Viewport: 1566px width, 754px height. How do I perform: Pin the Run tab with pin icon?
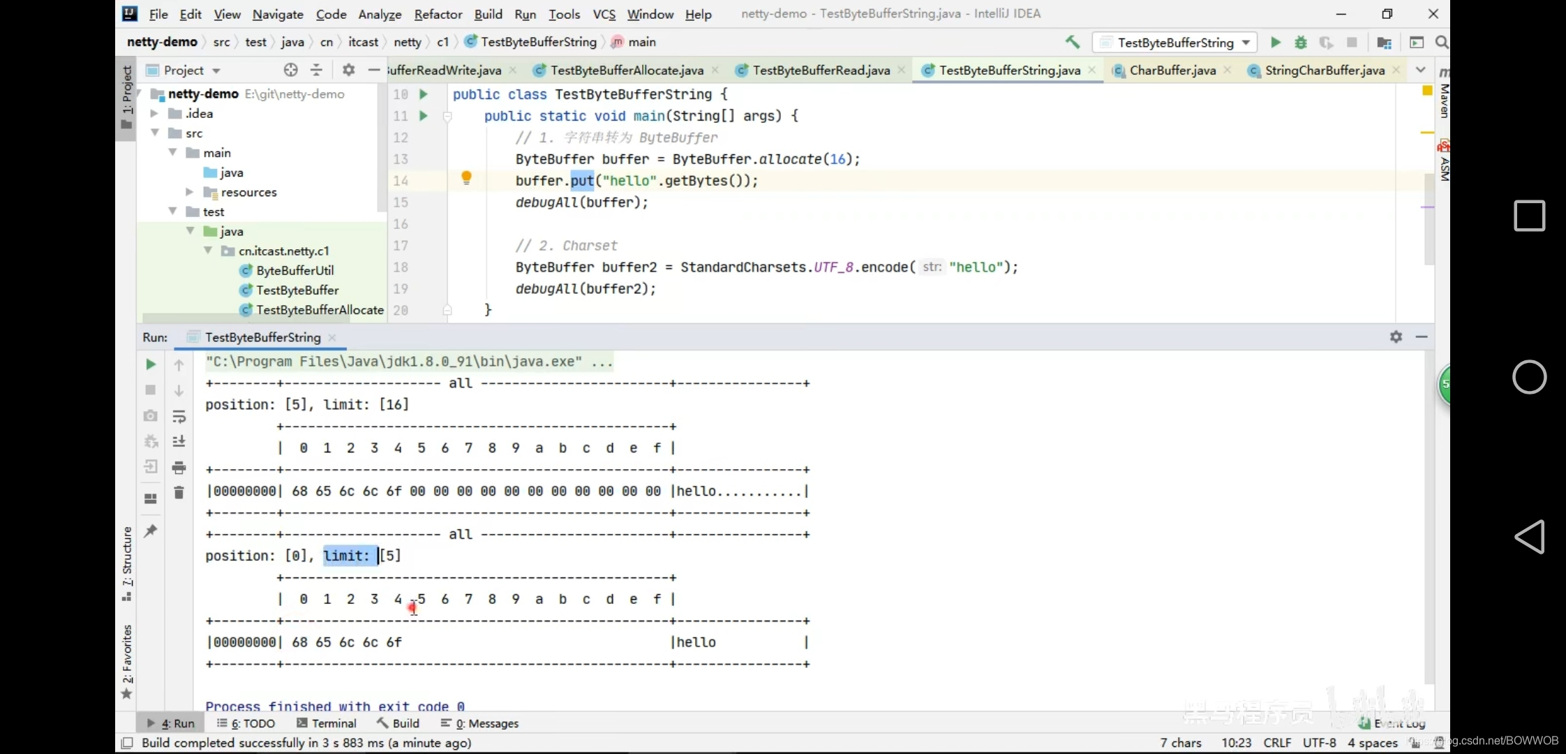click(151, 531)
